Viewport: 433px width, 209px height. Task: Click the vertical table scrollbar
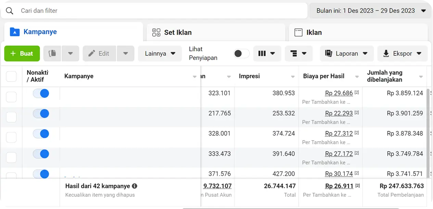[429, 130]
